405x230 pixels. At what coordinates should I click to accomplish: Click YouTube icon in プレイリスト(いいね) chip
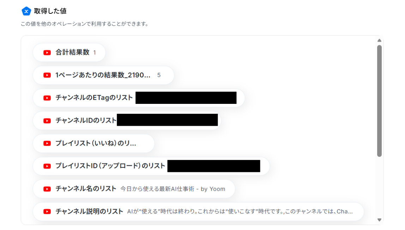[47, 143]
